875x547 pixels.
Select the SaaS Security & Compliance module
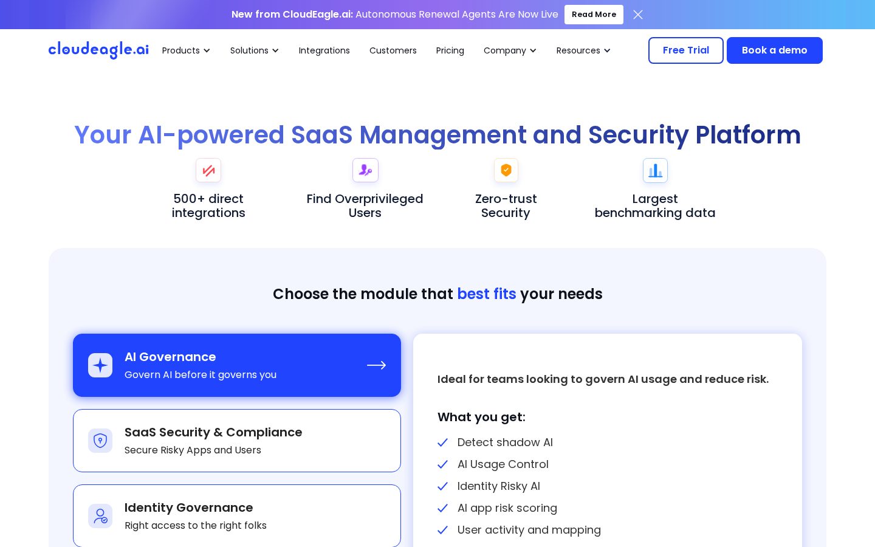237,441
